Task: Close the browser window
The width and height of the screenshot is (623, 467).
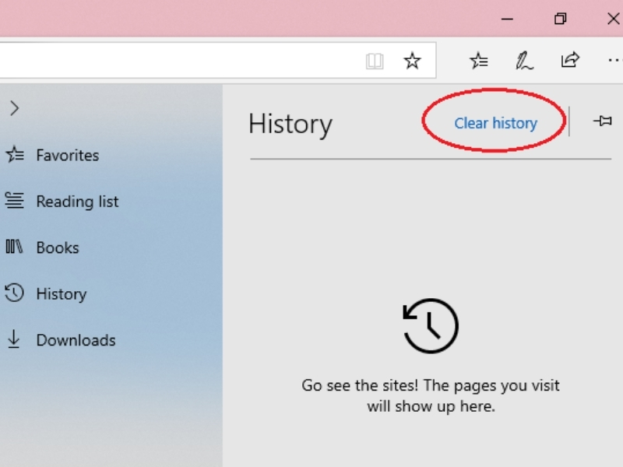Action: [614, 19]
